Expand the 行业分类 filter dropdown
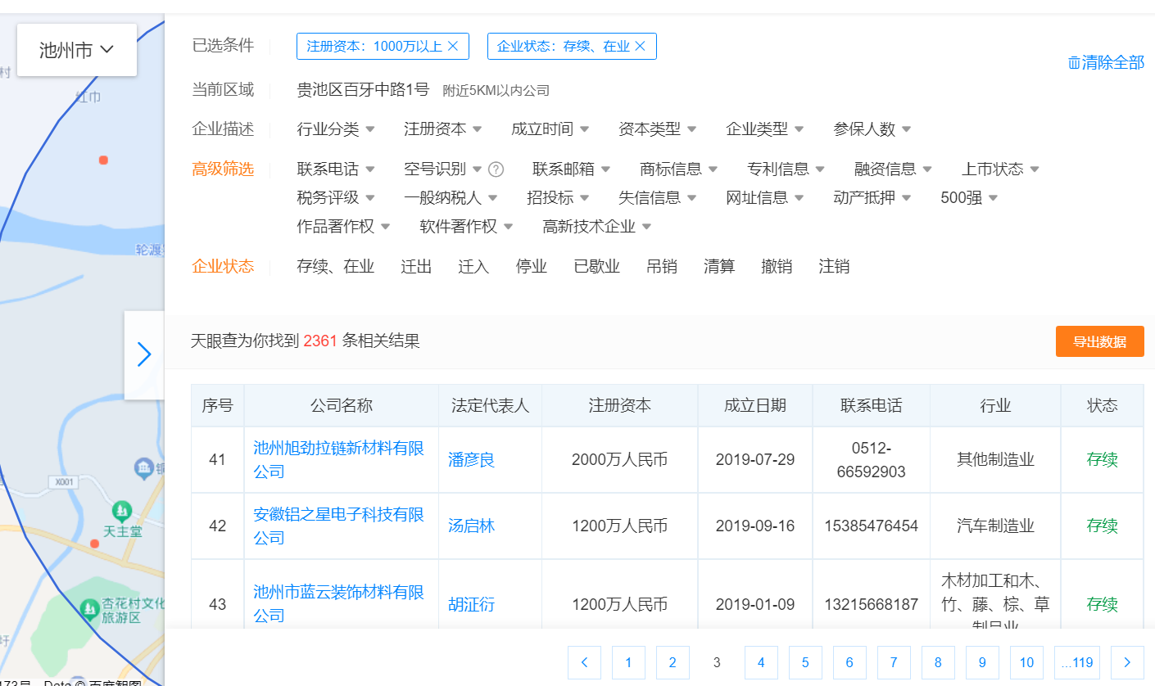The height and width of the screenshot is (686, 1155). (x=336, y=129)
